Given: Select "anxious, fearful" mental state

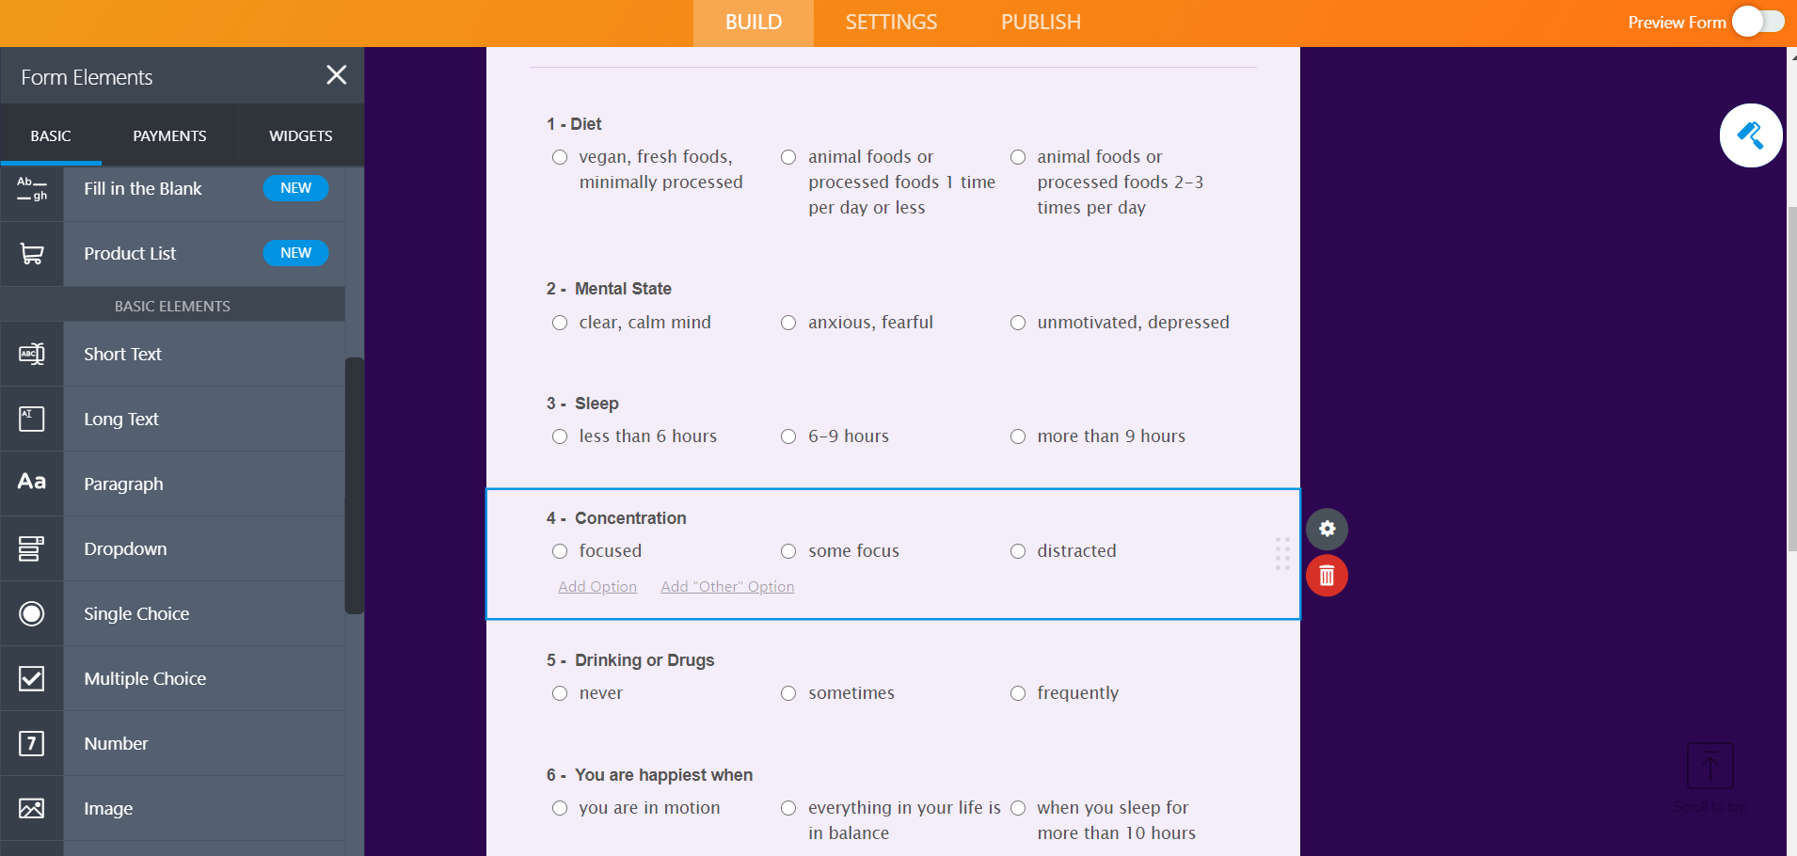Looking at the screenshot, I should tap(788, 323).
